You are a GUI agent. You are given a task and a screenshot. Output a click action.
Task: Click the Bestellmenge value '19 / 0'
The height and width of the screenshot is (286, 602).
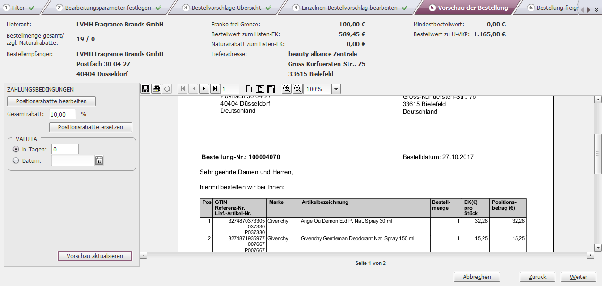[86, 39]
